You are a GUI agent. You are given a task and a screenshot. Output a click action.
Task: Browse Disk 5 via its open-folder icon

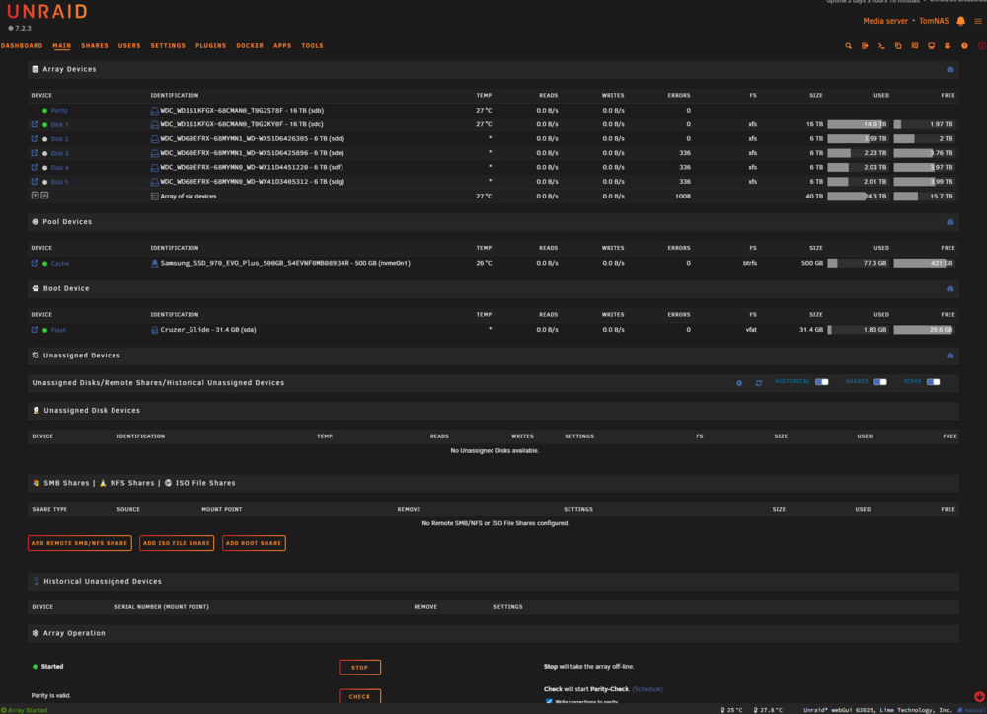(35, 182)
